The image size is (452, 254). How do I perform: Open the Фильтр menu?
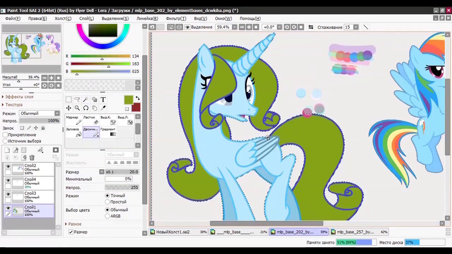coord(176,18)
